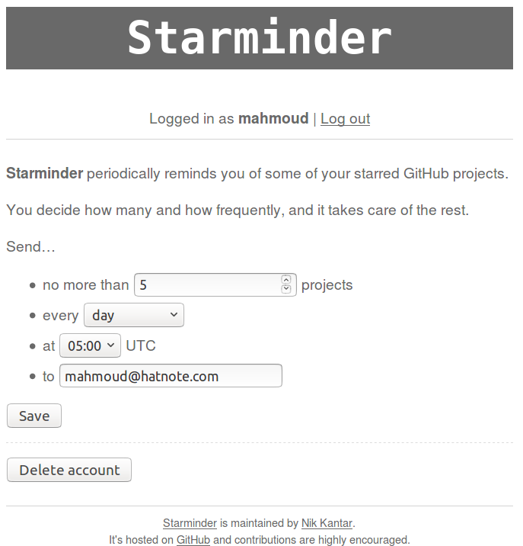Increase the project count with up stepper arrow
The height and width of the screenshot is (546, 523).
point(285,280)
